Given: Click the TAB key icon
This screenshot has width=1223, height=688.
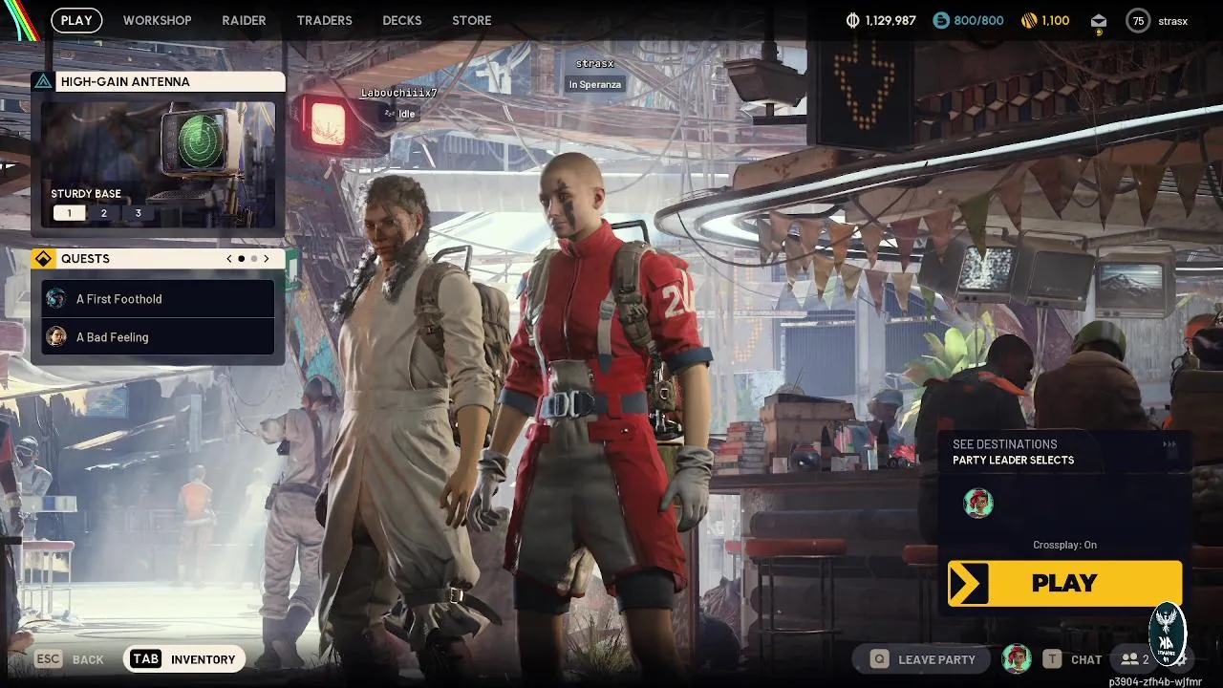Looking at the screenshot, I should click(x=145, y=658).
